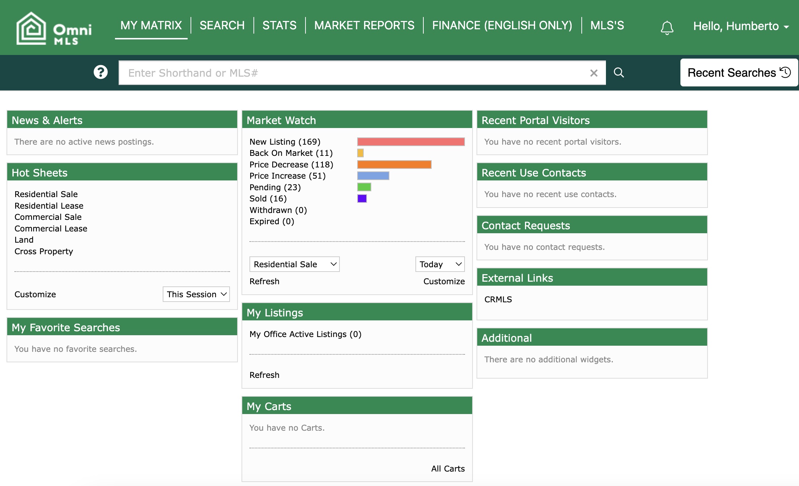799x486 pixels.
Task: Click the search magnifying glass icon
Action: pyautogui.click(x=619, y=73)
